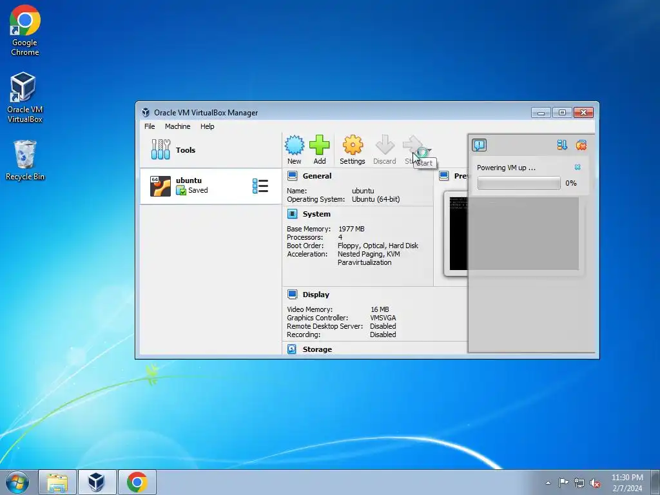This screenshot has width=660, height=495.
Task: Click the General section header
Action: click(x=317, y=176)
